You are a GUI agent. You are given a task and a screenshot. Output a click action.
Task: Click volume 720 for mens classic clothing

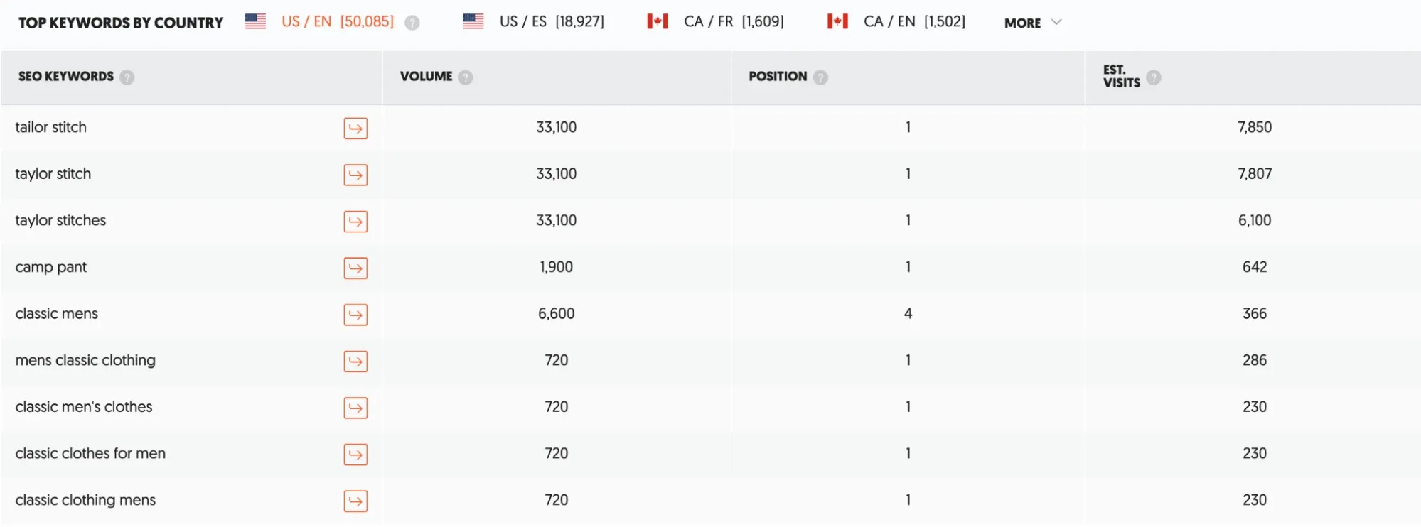pos(557,360)
